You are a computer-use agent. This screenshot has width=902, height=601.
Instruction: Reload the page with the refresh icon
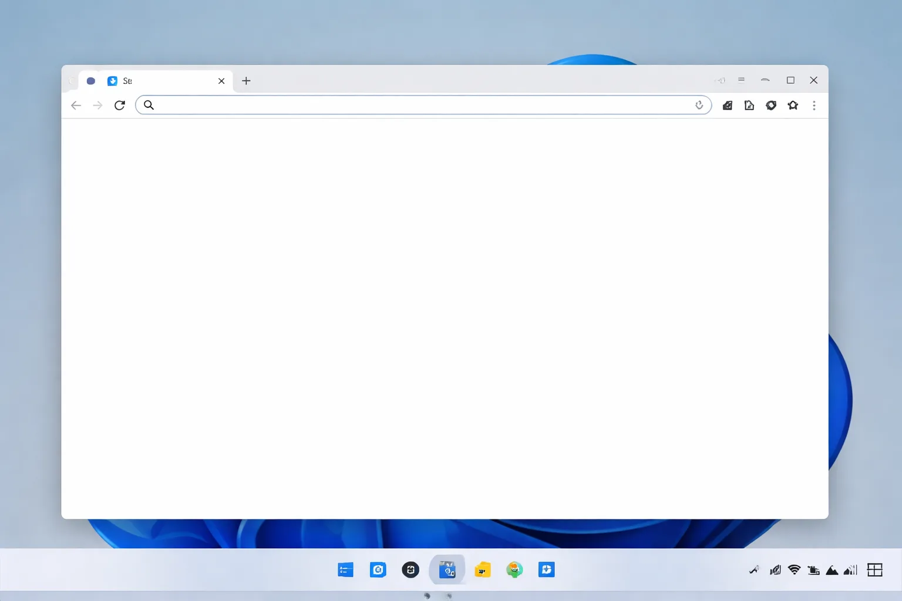[x=120, y=105]
